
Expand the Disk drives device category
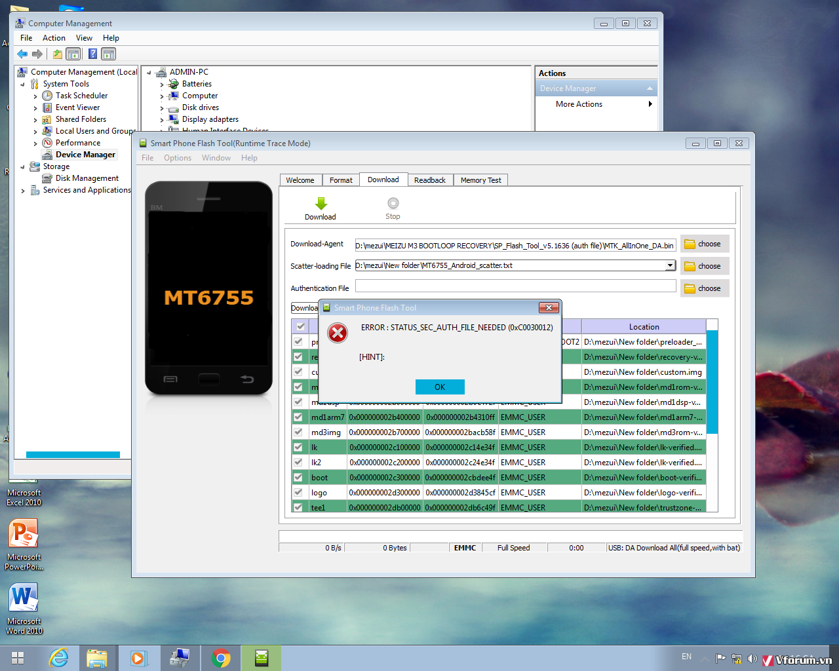pos(162,108)
